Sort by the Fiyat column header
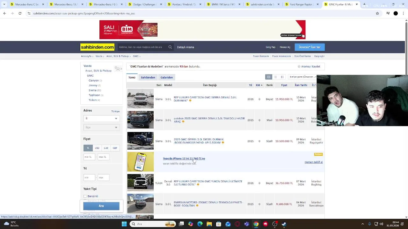Image resolution: width=408 pixels, height=229 pixels. coord(284,85)
